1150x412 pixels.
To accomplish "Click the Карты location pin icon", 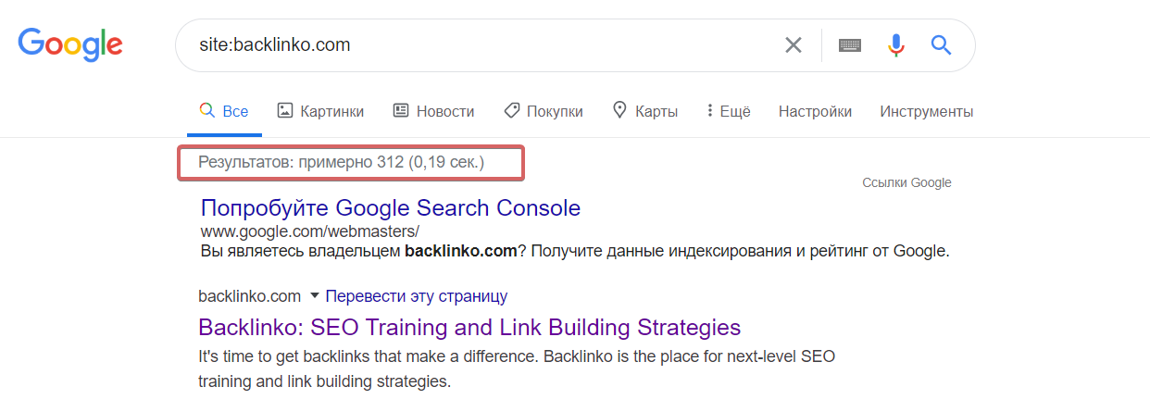I will (x=620, y=110).
